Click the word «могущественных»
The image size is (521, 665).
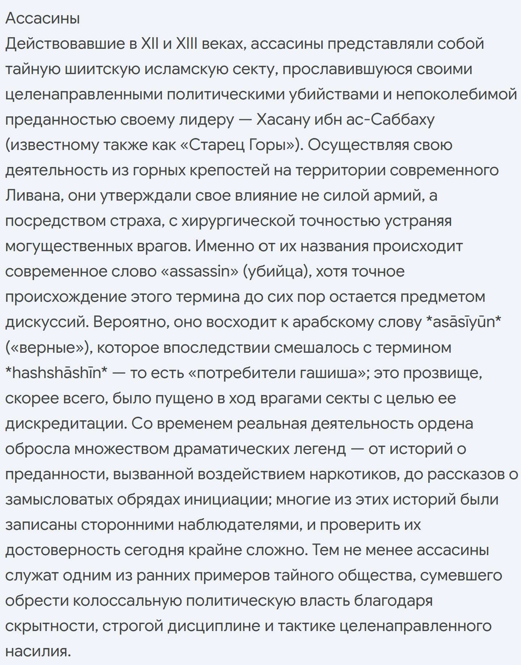click(69, 246)
